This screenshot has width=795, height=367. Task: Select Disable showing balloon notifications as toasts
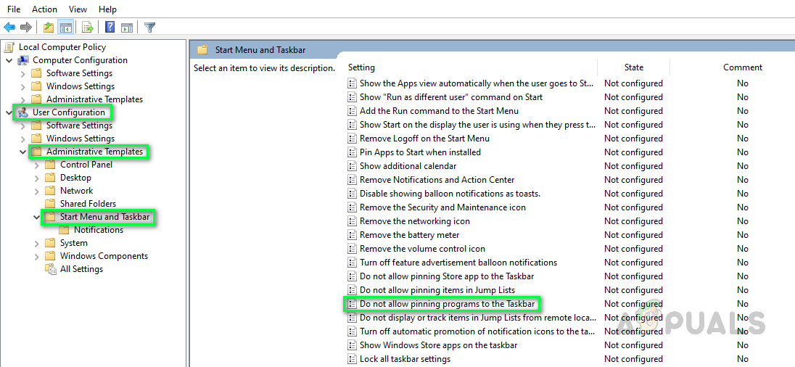click(x=450, y=193)
